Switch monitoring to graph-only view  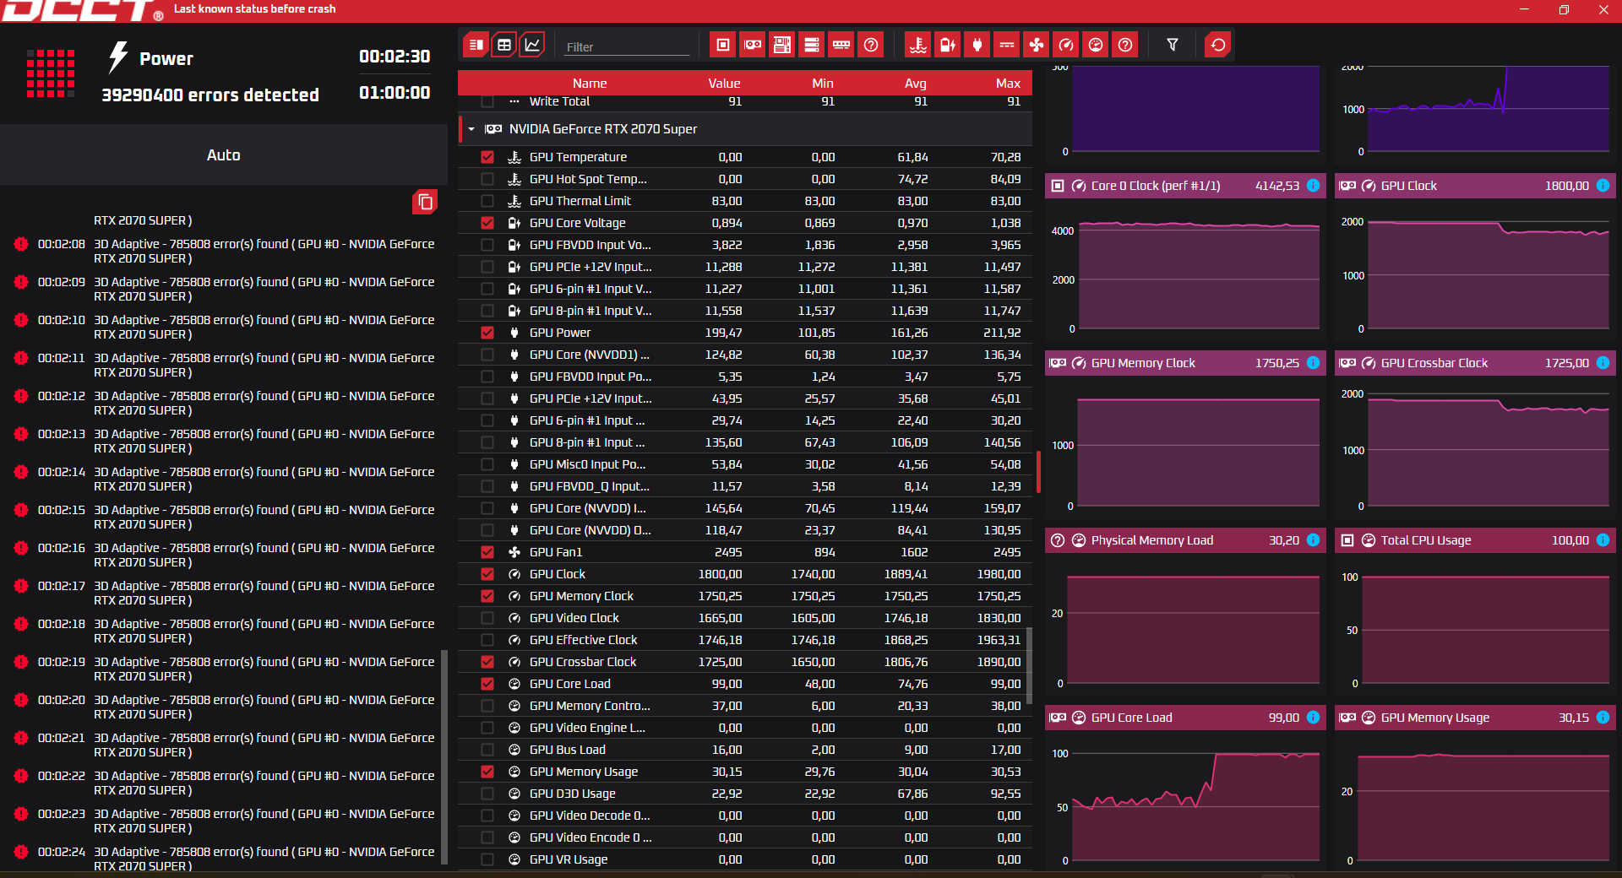click(x=532, y=45)
